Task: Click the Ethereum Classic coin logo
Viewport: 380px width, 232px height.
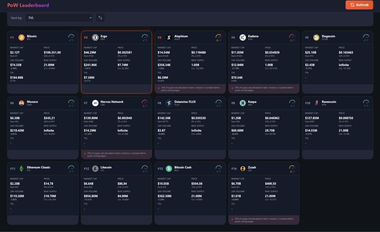Action: pos(22,168)
